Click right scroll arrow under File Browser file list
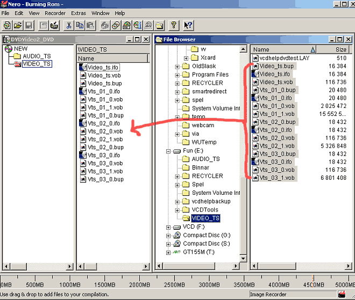 (348, 266)
